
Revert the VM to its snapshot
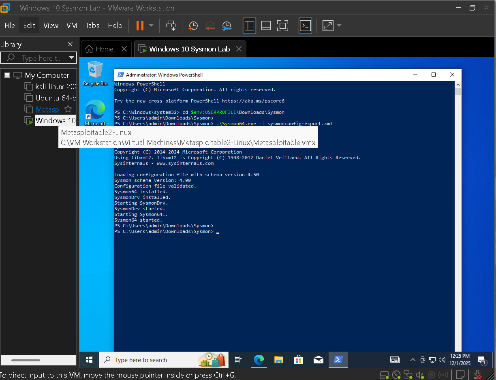(x=210, y=26)
